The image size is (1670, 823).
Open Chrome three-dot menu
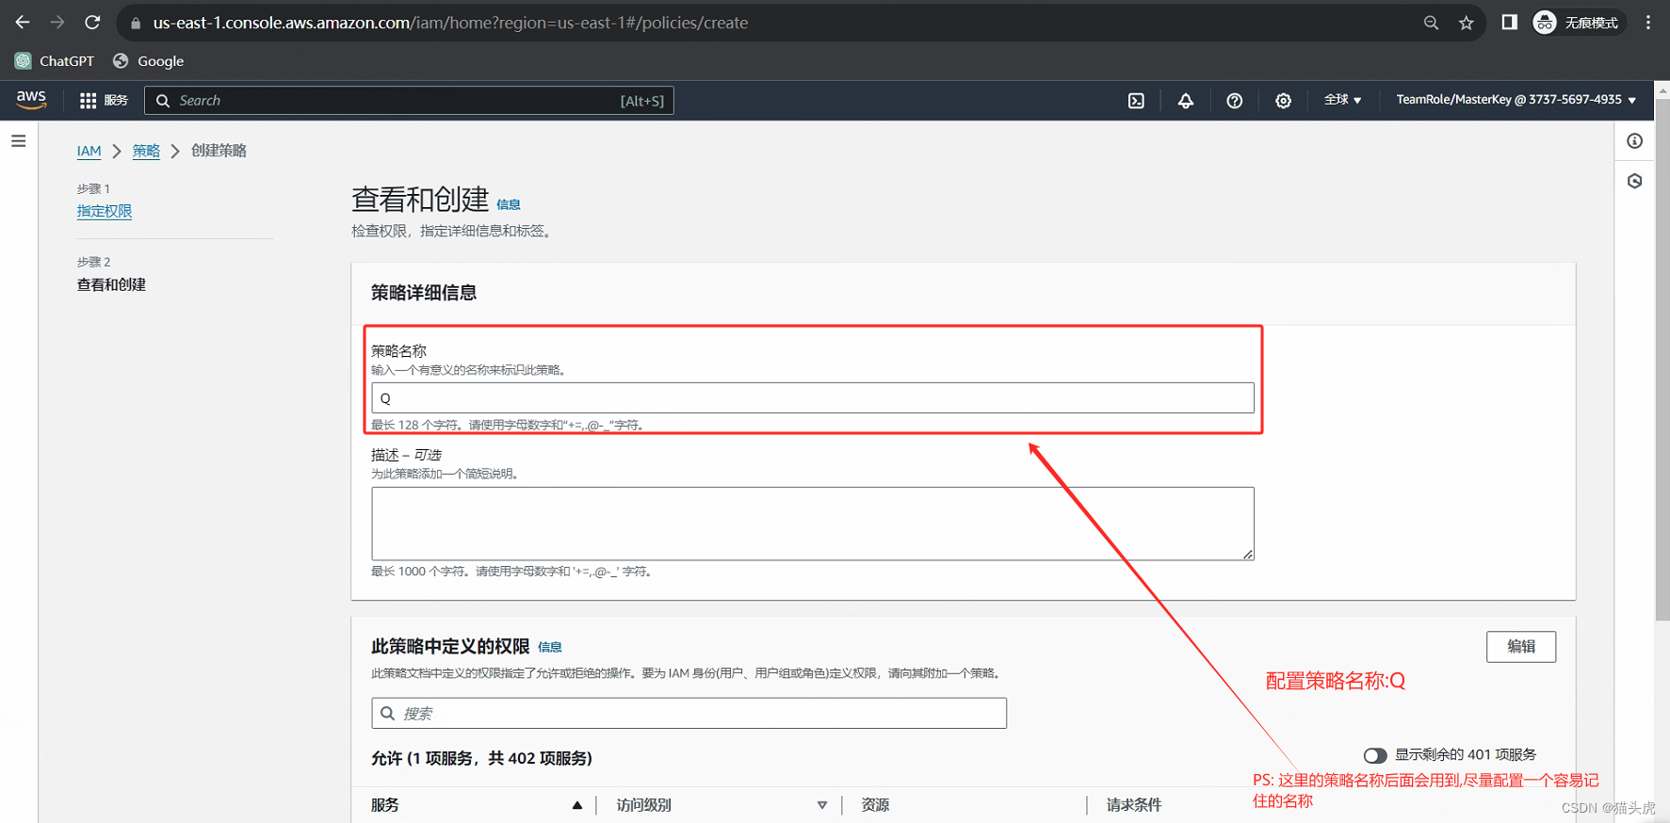tap(1648, 23)
